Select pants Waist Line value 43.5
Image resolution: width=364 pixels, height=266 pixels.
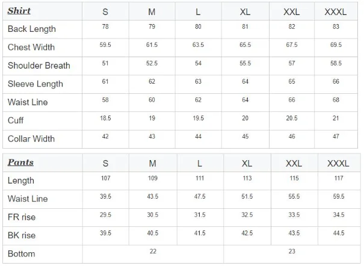tap(152, 197)
